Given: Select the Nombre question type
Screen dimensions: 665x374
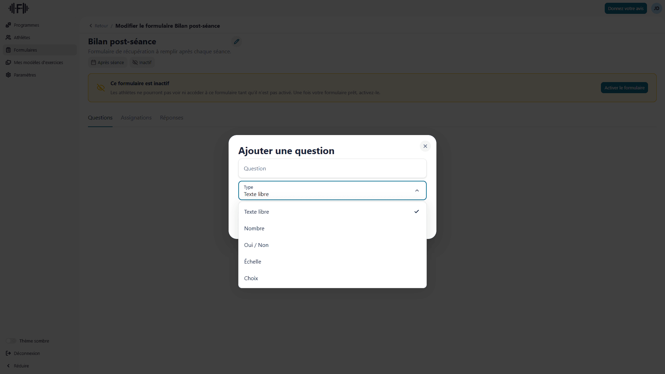Looking at the screenshot, I should click(x=255, y=228).
